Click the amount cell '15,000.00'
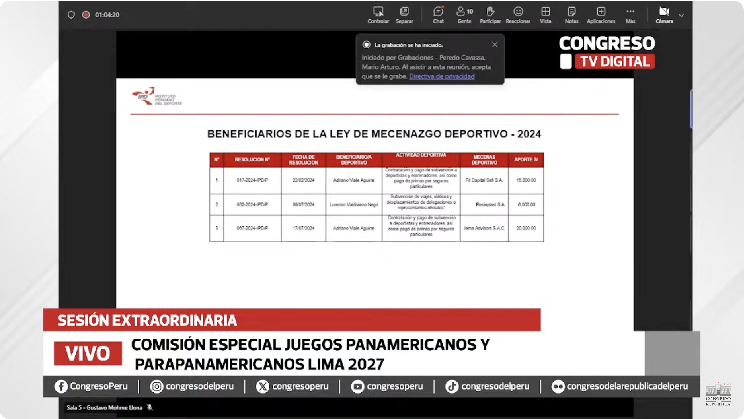 pos(526,180)
